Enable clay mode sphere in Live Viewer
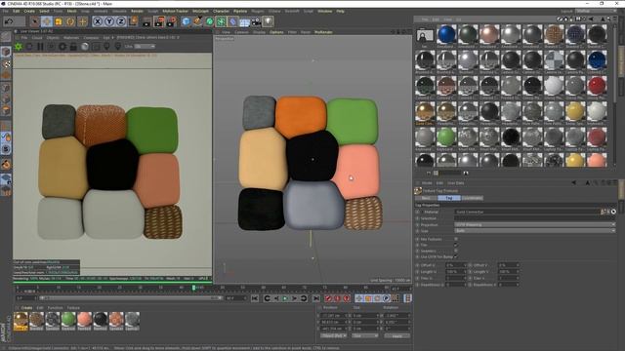The width and height of the screenshot is (625, 351). (85, 47)
